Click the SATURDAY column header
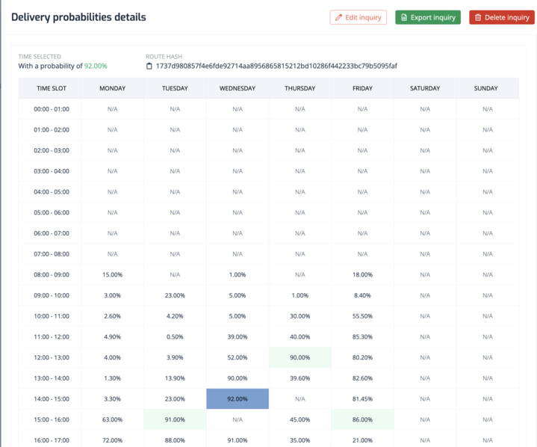 coord(425,88)
